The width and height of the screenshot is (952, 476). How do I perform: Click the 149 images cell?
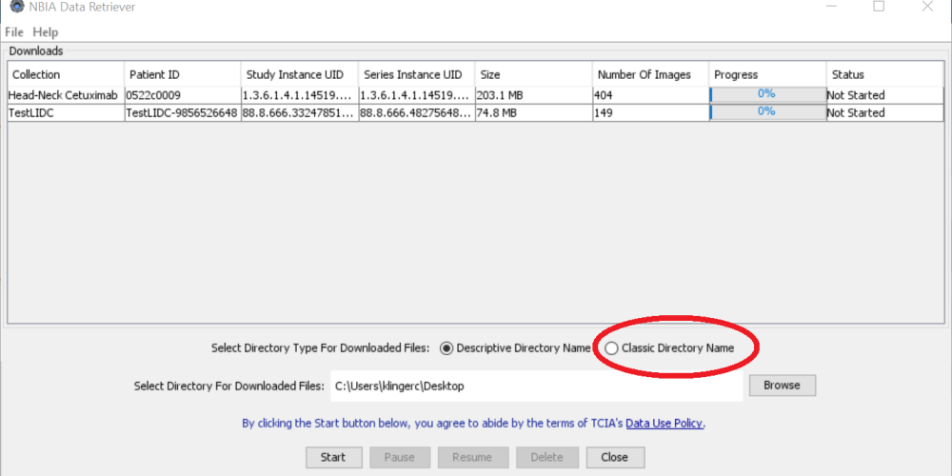point(651,113)
